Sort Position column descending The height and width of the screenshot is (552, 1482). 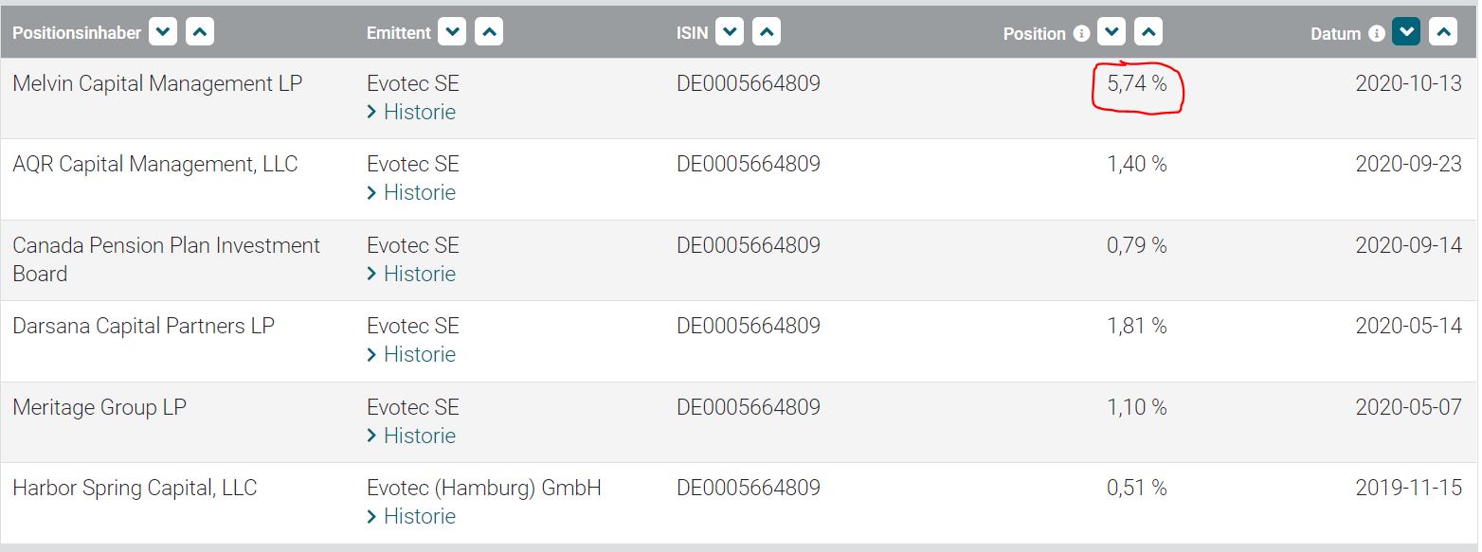click(x=1111, y=33)
